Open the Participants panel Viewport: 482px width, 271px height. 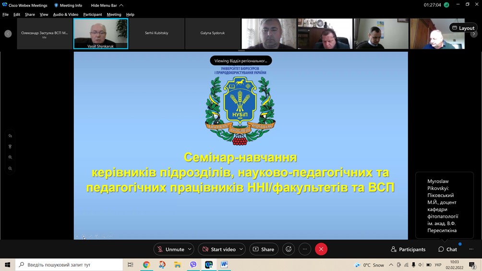[x=408, y=249]
